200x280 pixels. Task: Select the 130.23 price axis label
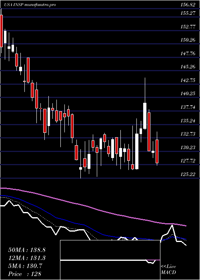[188, 148]
